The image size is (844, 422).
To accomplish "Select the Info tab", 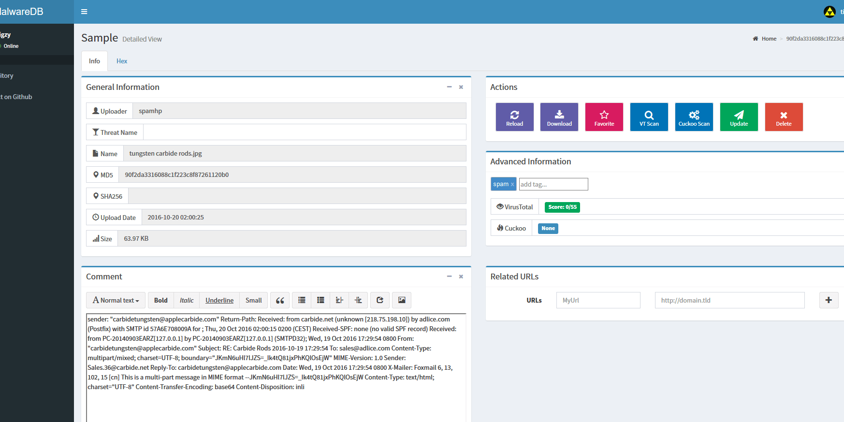I will (x=94, y=61).
